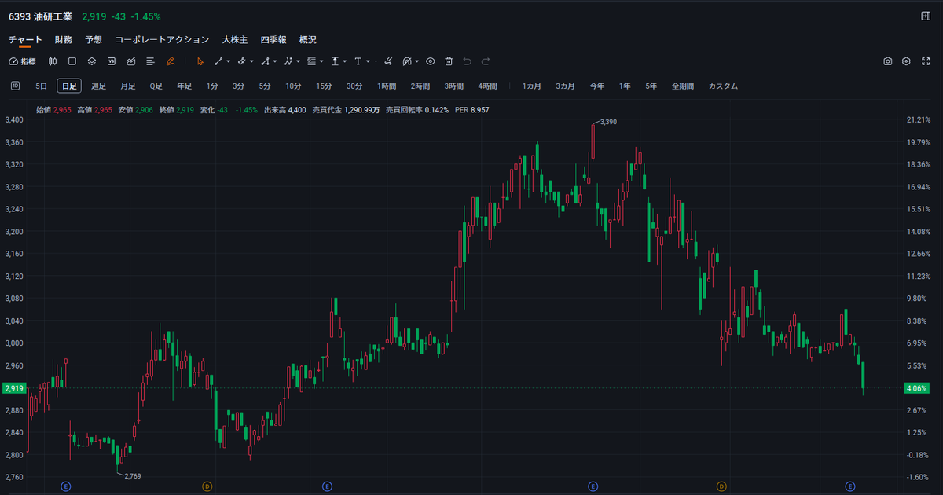Select the 15分 interval
The width and height of the screenshot is (943, 495).
click(x=324, y=86)
